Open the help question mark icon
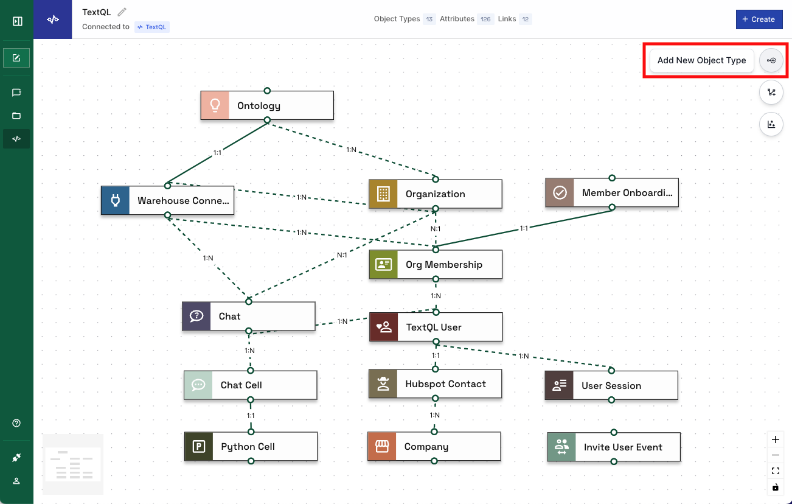Screen dimensions: 792x504 [x=16, y=423]
